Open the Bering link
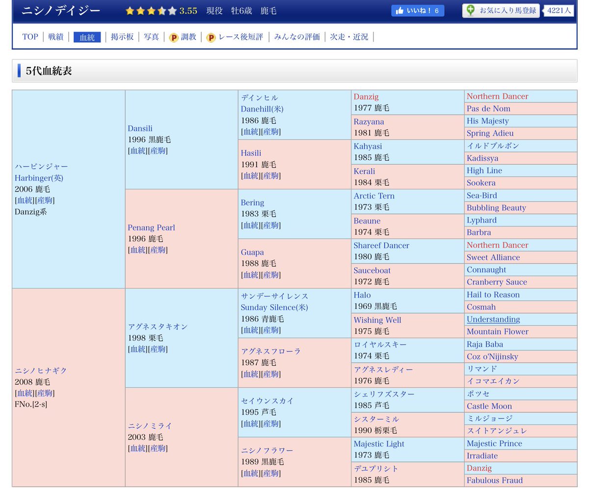Viewport: 589px width, 488px height. tap(252, 202)
